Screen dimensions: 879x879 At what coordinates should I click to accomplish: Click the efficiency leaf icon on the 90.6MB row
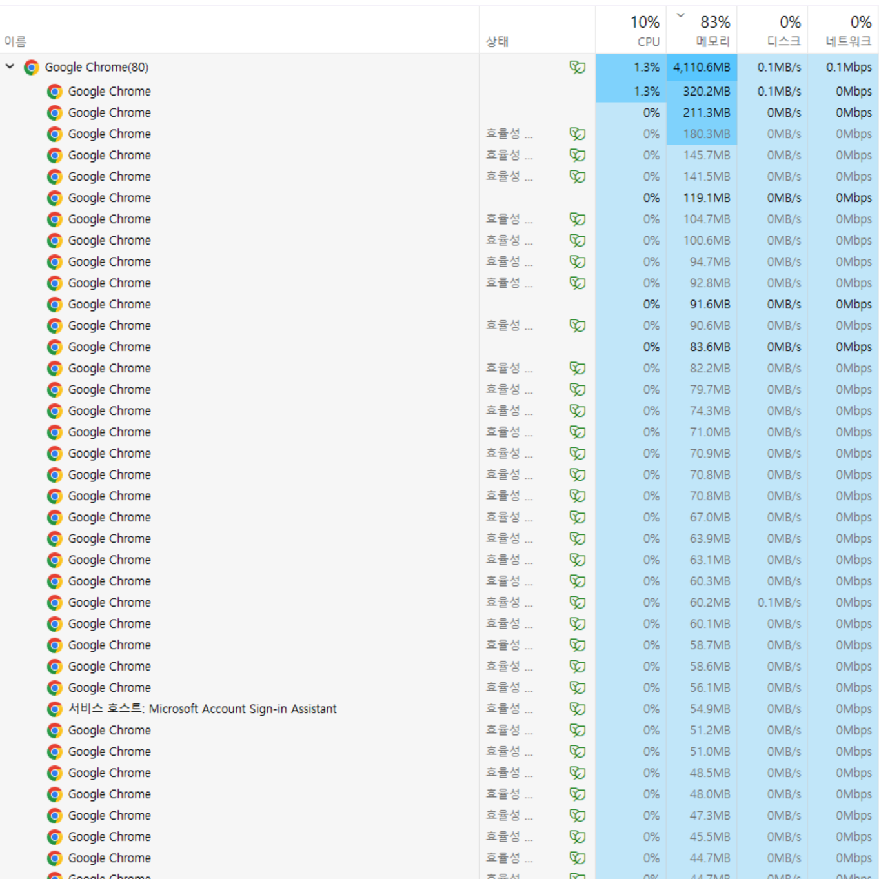coord(578,326)
